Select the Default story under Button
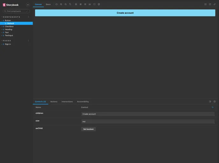Image resolution: width=219 pixels, height=163 pixels. click(11, 24)
